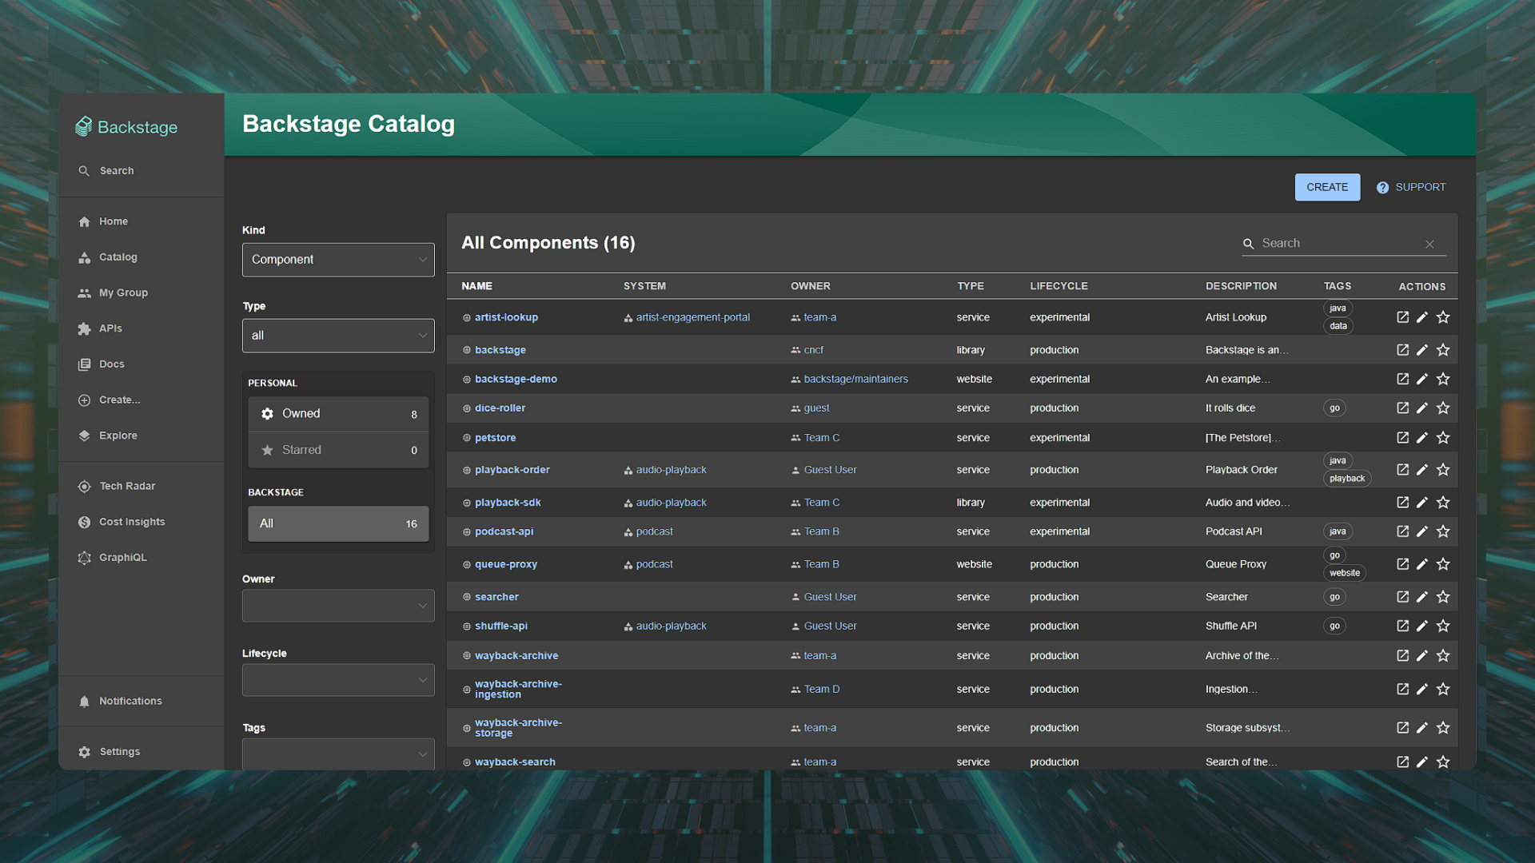
Task: Open Cost Insights page
Action: point(131,522)
